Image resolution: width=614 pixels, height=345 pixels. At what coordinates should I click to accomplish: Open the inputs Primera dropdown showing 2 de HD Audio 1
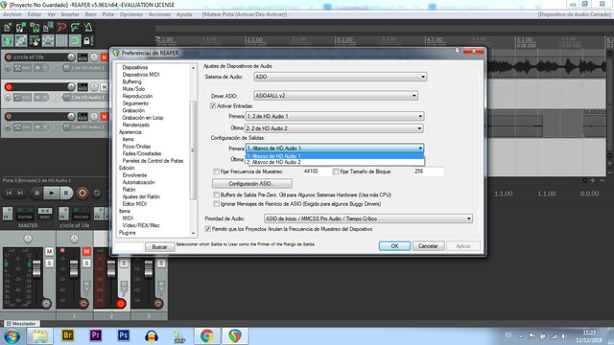tap(335, 116)
